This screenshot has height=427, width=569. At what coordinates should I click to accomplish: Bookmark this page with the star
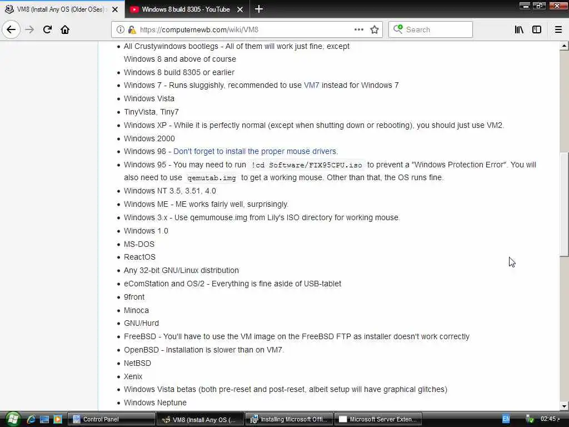375,29
